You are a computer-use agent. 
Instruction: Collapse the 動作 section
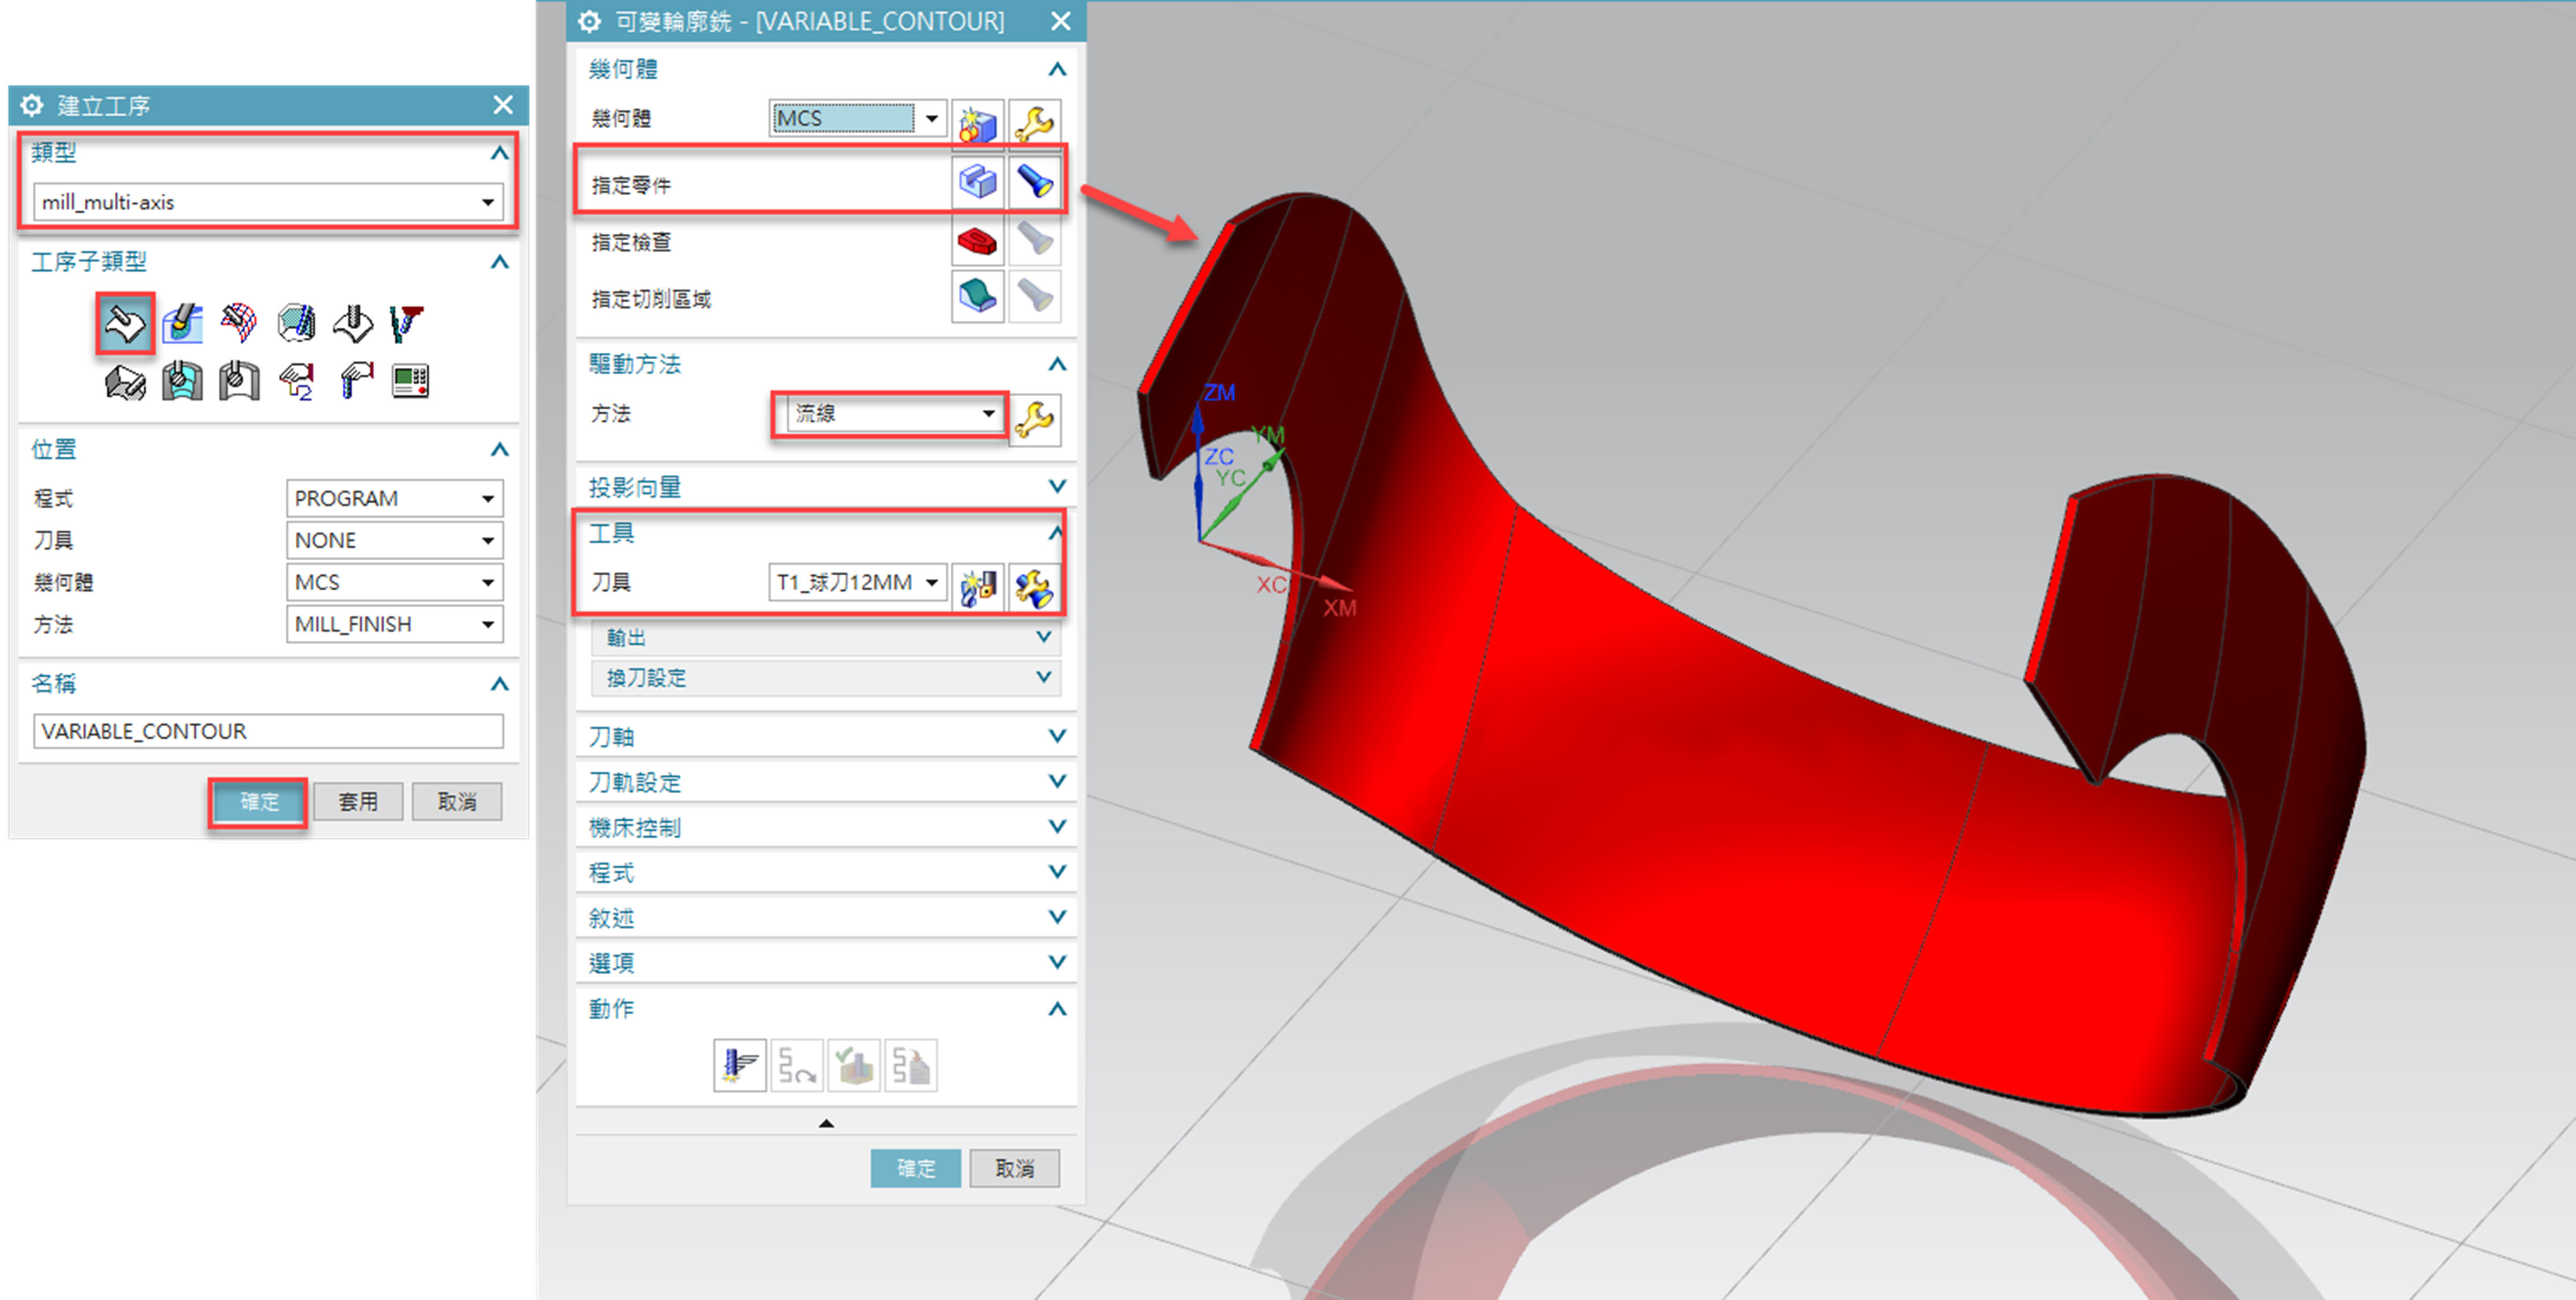point(1057,1009)
